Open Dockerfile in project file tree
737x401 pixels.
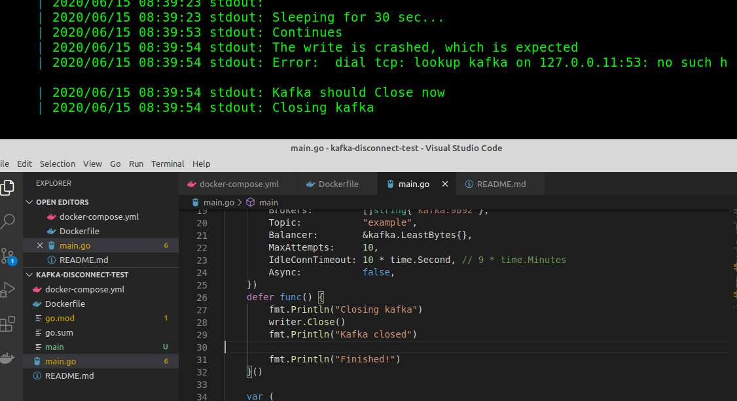(65, 304)
